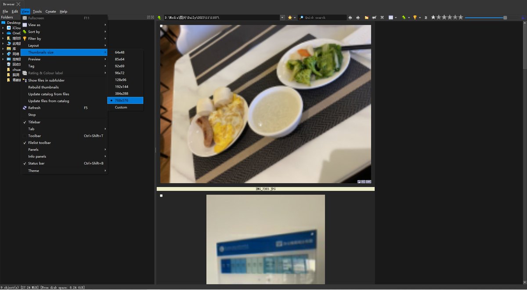The height and width of the screenshot is (290, 527).
Task: Click the X icon in filelist toolbar
Action: pos(382,18)
